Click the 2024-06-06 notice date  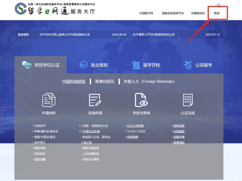pyautogui.click(x=119, y=35)
